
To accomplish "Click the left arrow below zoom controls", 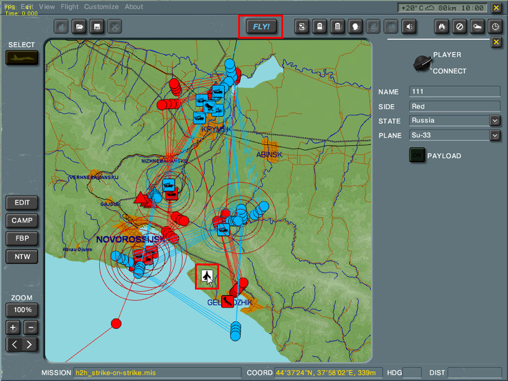I will coord(14,344).
